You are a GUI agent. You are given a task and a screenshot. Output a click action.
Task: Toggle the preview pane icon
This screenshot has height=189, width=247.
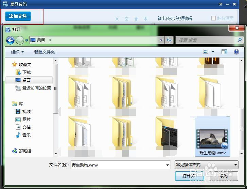click(x=224, y=52)
